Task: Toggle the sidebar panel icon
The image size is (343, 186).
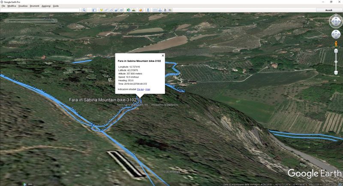Action: [94, 10]
